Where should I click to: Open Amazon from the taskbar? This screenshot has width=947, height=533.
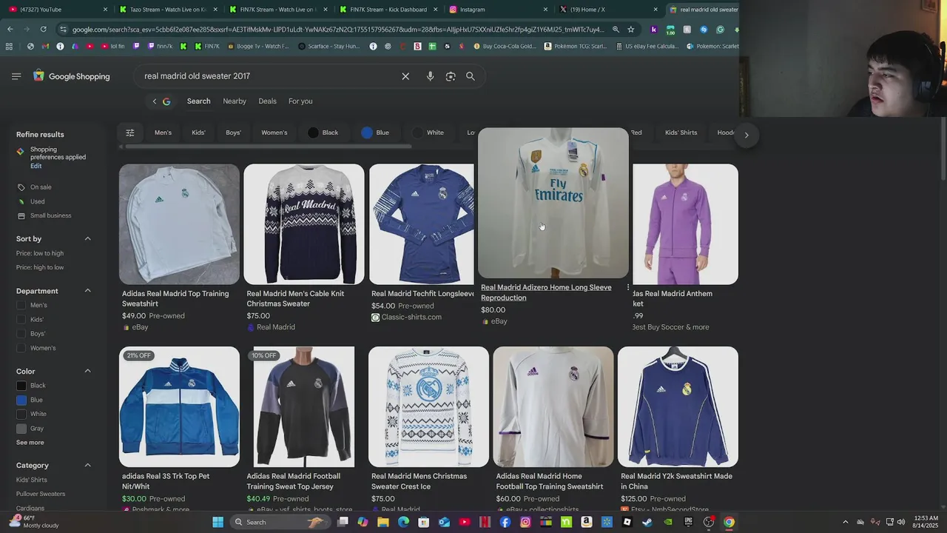coord(586,522)
